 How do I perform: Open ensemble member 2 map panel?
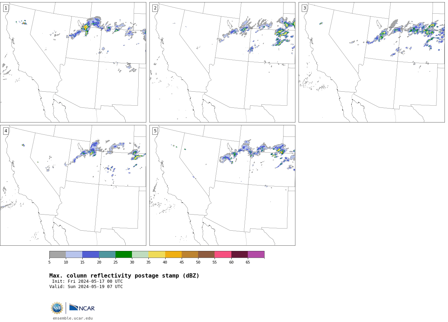[222, 62]
